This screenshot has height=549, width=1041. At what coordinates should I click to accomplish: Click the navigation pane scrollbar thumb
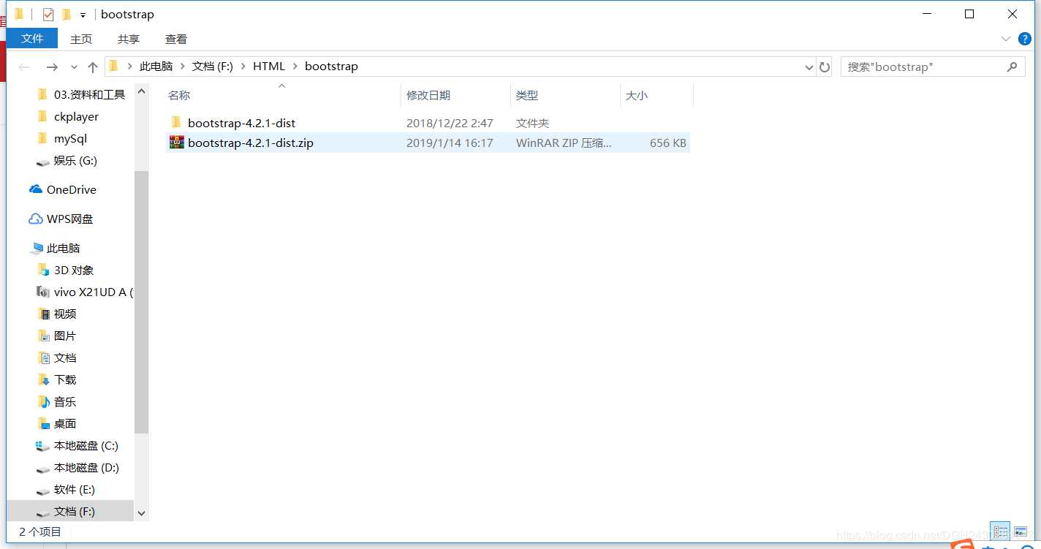[142, 302]
